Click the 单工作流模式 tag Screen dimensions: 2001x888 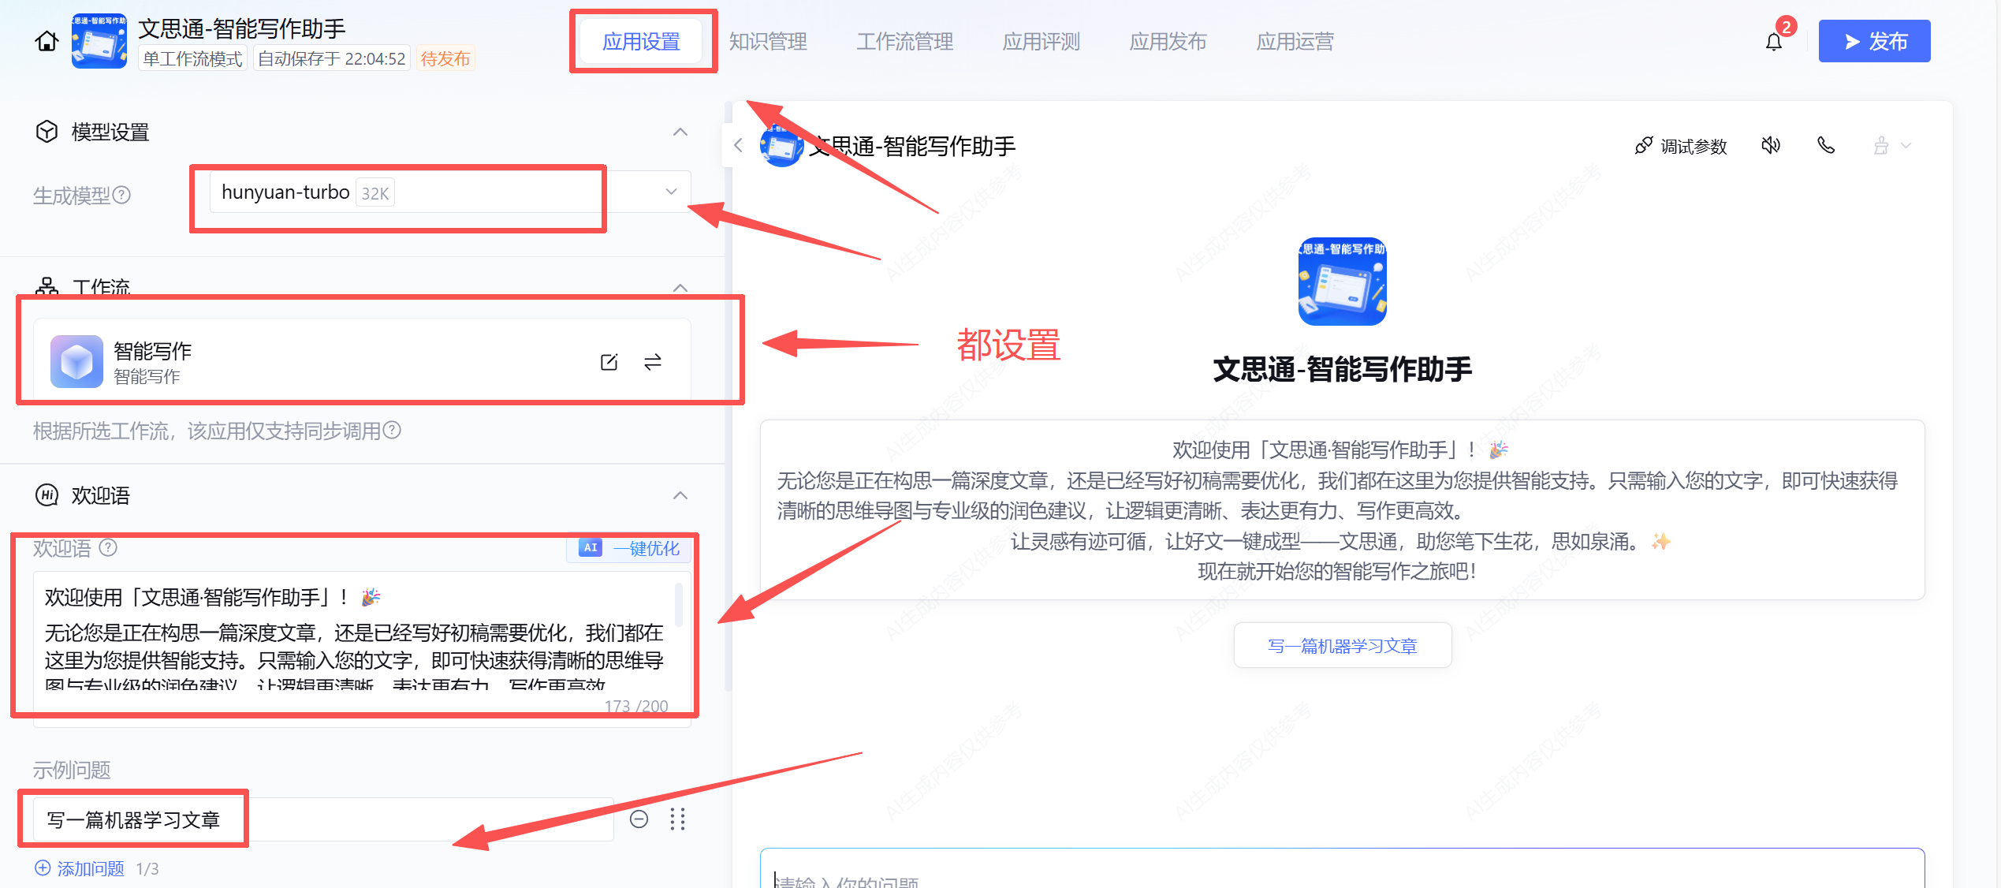tap(192, 59)
